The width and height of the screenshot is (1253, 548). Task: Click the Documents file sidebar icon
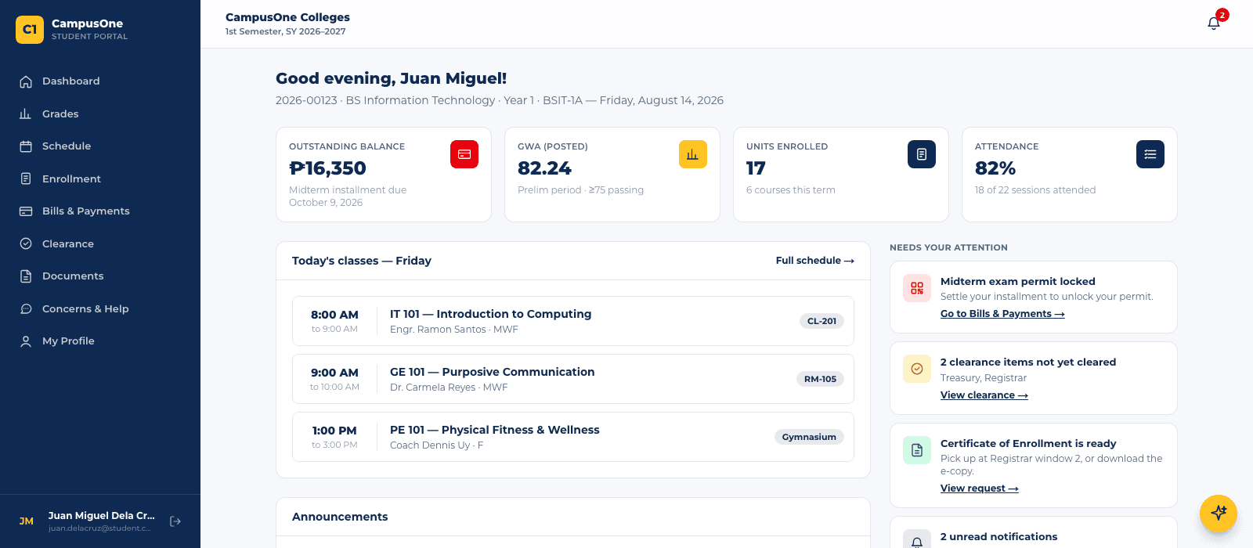click(x=26, y=276)
